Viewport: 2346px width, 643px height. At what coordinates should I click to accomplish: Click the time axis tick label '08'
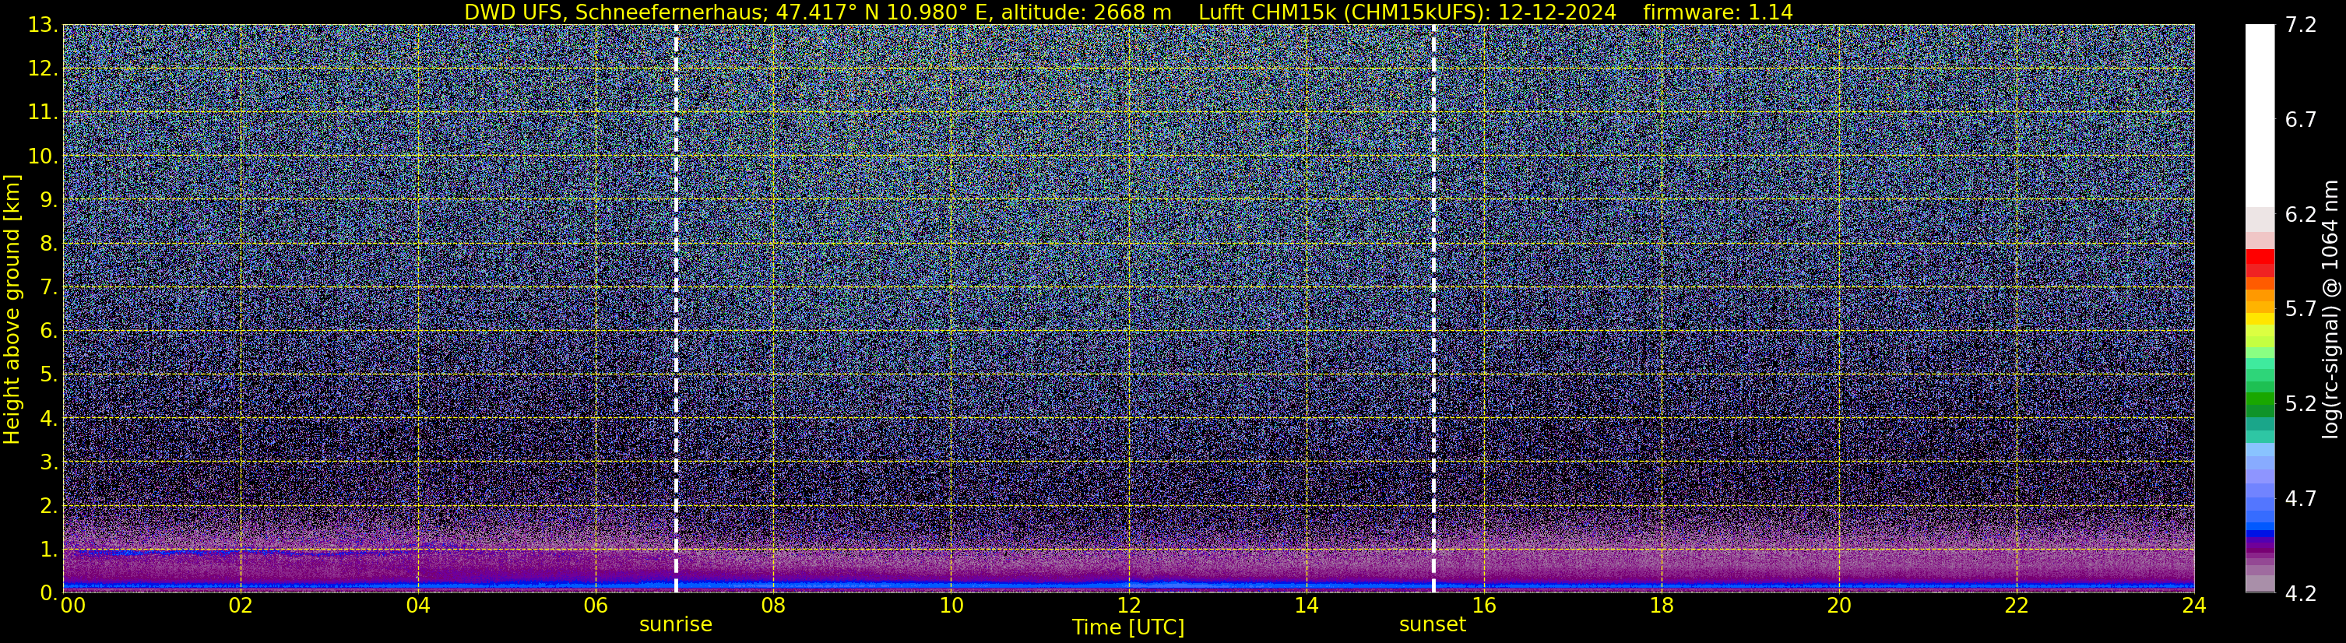click(x=773, y=606)
